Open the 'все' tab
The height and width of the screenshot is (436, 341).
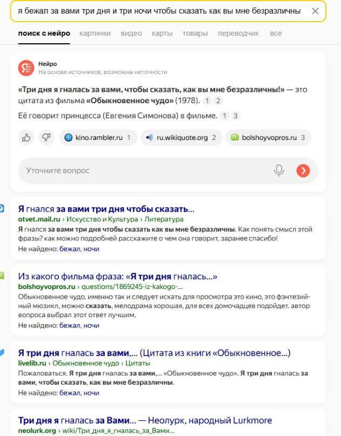[x=276, y=33]
